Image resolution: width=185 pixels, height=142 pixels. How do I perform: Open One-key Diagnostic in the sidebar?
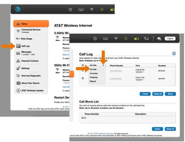click(x=31, y=76)
